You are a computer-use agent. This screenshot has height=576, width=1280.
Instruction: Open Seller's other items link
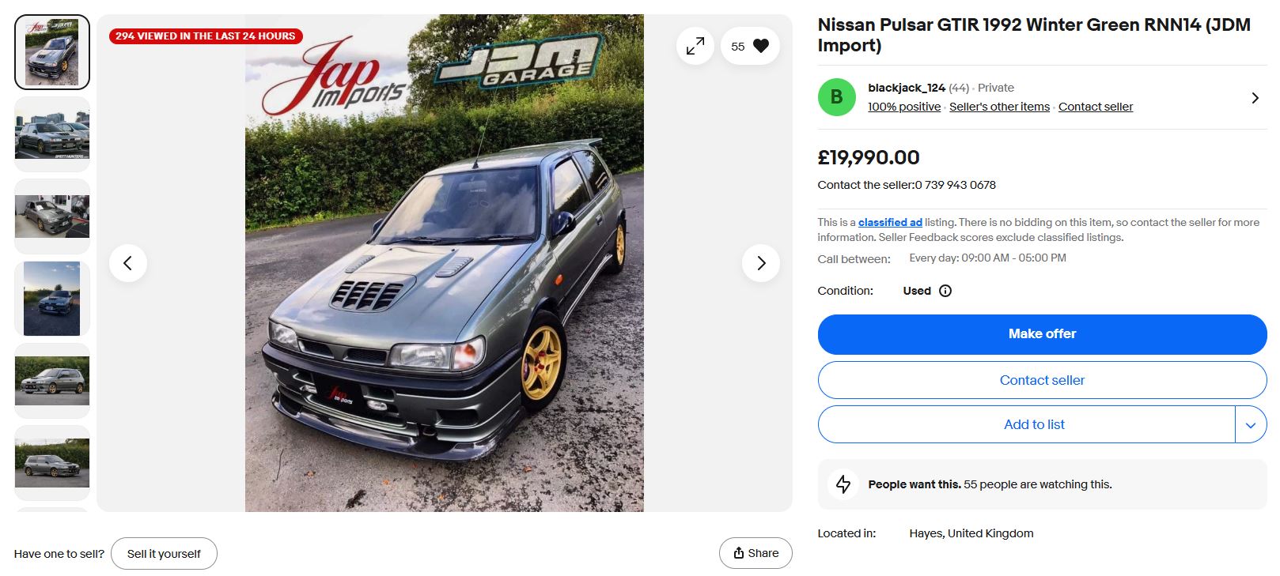click(999, 107)
